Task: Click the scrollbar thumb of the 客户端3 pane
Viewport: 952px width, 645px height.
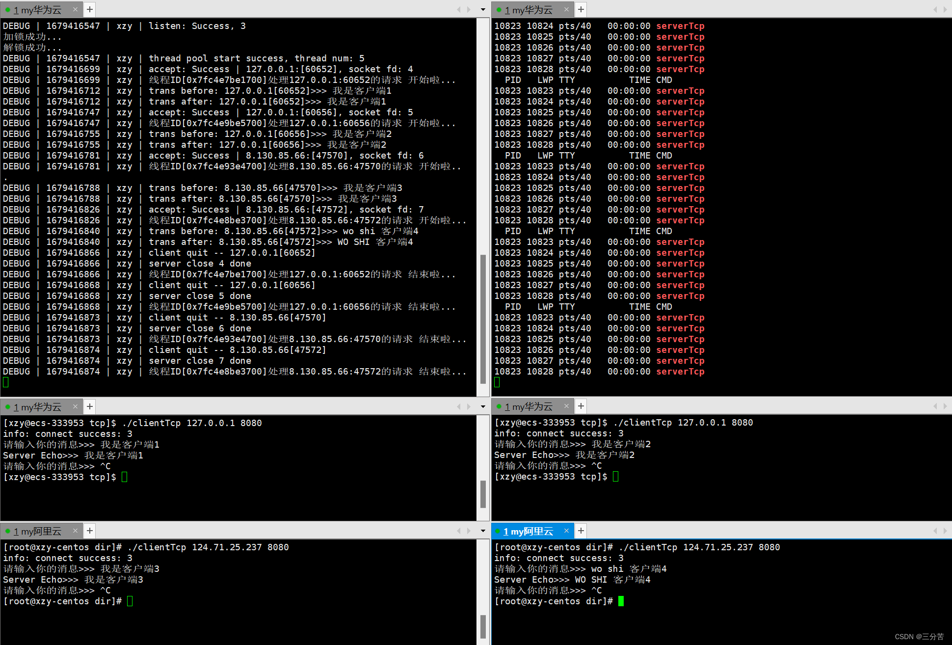Action: [483, 626]
